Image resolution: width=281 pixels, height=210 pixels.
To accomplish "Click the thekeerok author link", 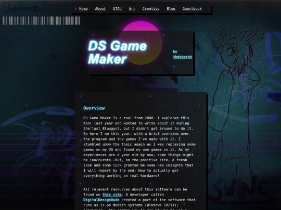I will pos(183,57).
